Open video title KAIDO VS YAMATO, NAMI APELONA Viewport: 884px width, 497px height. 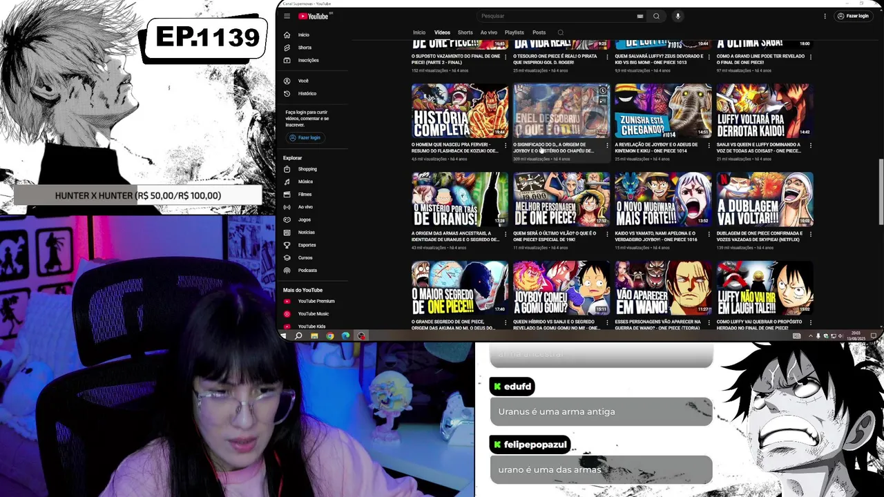(x=656, y=236)
